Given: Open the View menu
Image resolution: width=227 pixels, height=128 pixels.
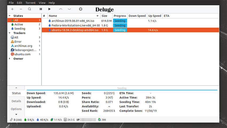Looking at the screenshot, I should [42, 3].
